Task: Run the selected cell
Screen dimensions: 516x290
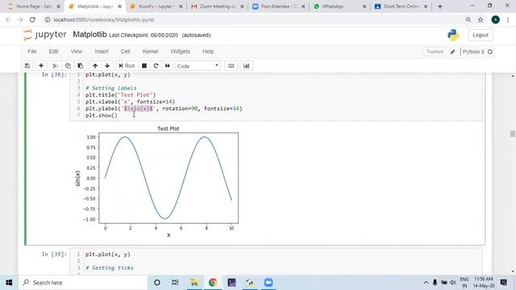Action: [127, 66]
